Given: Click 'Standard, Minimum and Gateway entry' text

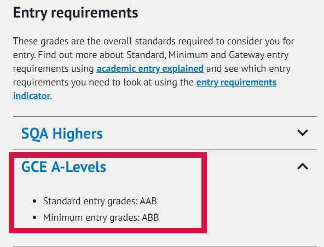Looking at the screenshot, I should [x=207, y=55].
